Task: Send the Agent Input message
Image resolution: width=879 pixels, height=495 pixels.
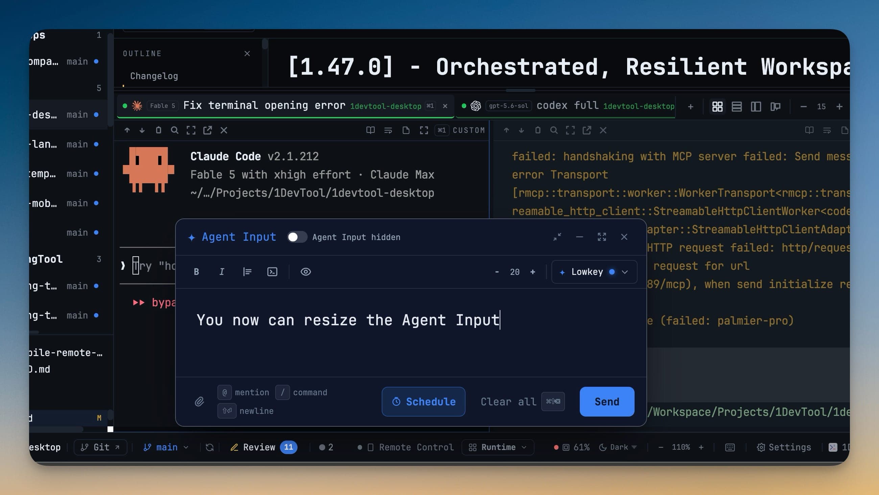Action: pyautogui.click(x=607, y=401)
